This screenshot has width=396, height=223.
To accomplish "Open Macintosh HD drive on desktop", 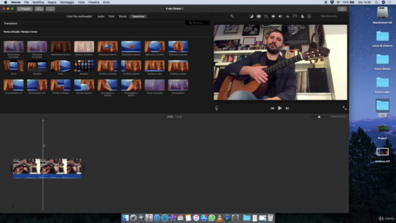I will [382, 15].
